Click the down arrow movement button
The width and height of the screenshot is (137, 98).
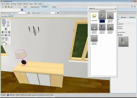(6, 35)
